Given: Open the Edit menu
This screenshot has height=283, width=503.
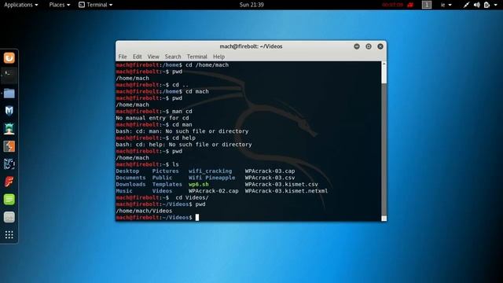Looking at the screenshot, I should [x=138, y=57].
